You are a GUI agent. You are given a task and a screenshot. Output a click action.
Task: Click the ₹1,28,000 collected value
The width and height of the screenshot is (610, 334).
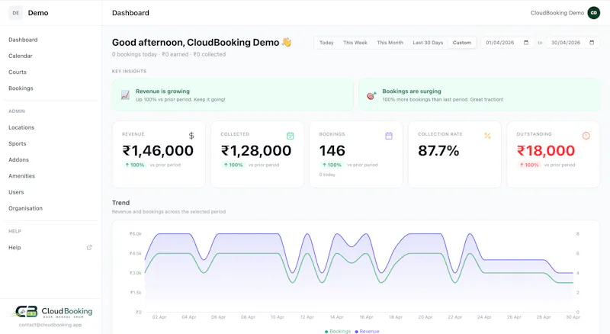click(256, 151)
